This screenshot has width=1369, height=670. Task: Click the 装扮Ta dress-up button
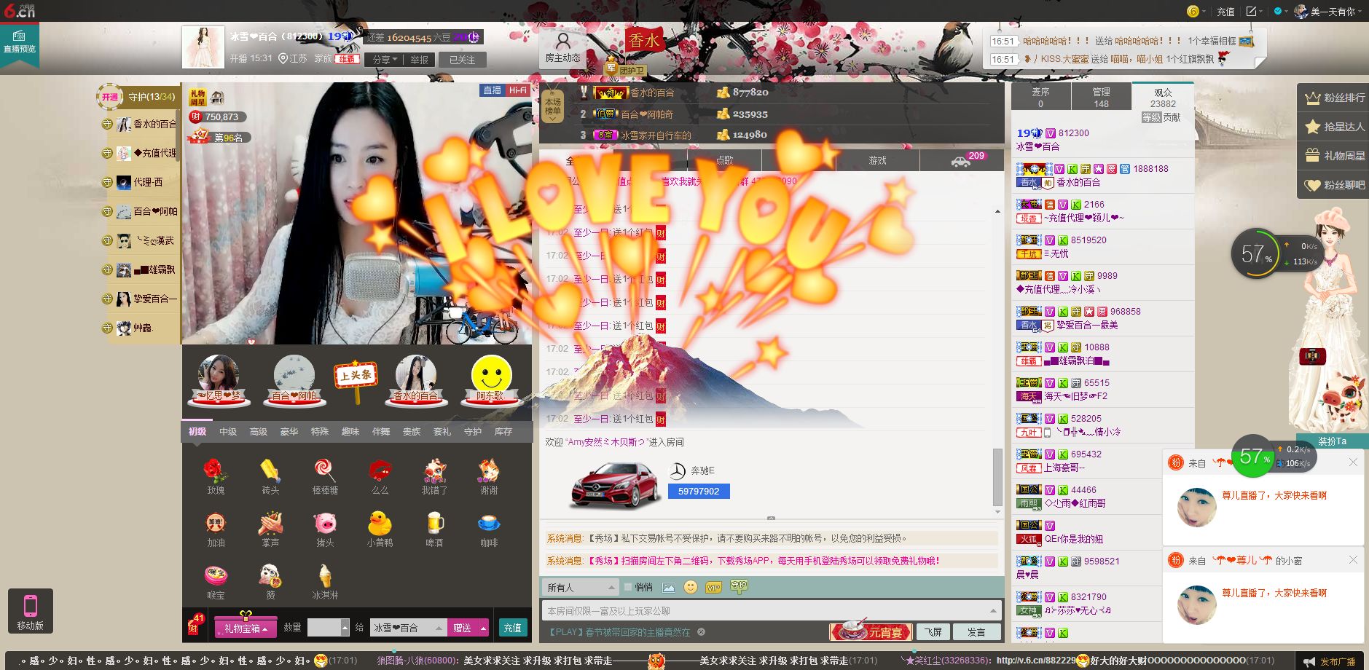[1332, 441]
